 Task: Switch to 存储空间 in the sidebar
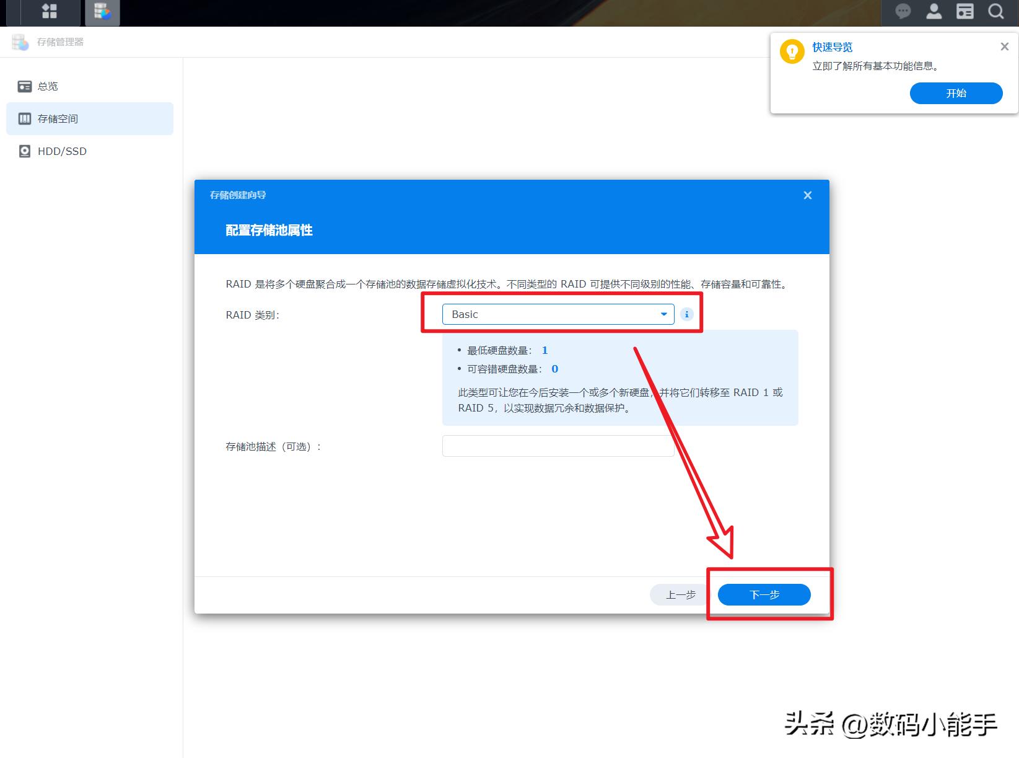coord(58,118)
